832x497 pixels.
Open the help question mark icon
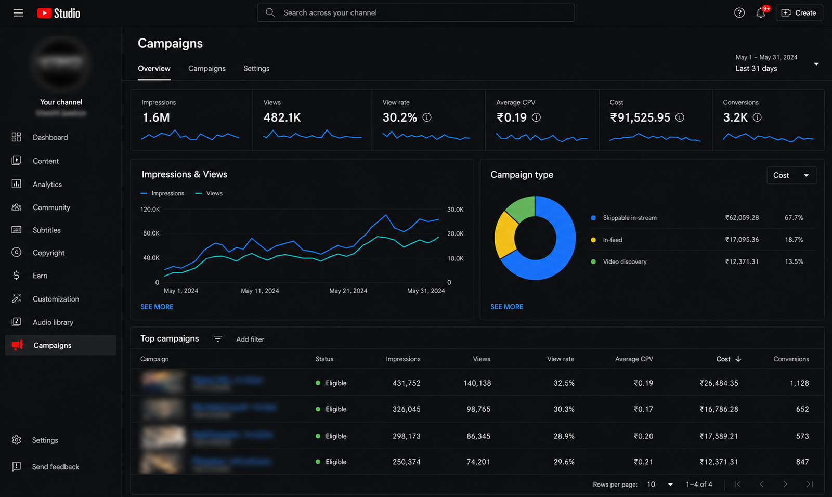coord(739,13)
